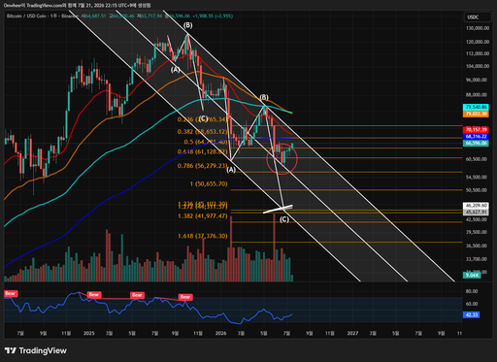The width and height of the screenshot is (497, 362).
Task: Click the blue 68,316.22 price label
Action: [476, 136]
